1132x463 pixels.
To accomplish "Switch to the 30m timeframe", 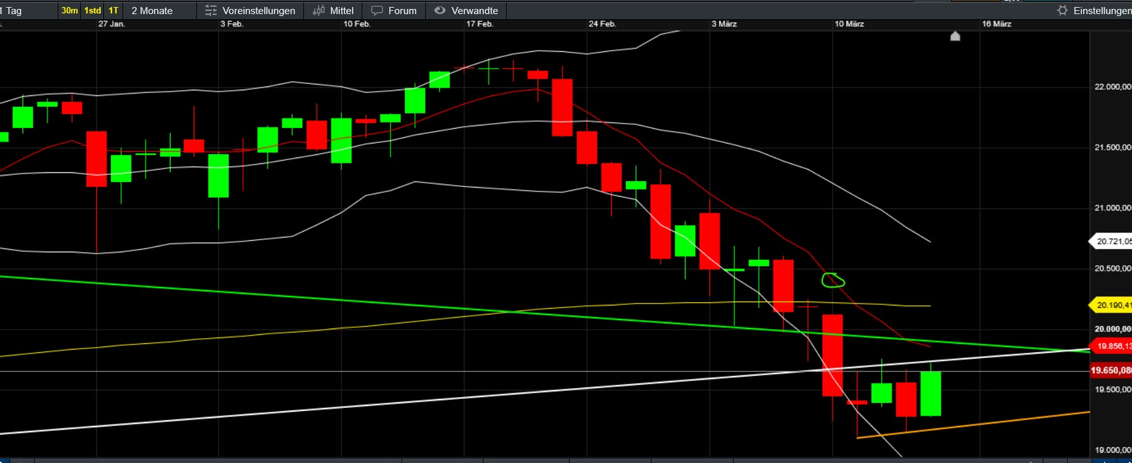I will [x=69, y=10].
